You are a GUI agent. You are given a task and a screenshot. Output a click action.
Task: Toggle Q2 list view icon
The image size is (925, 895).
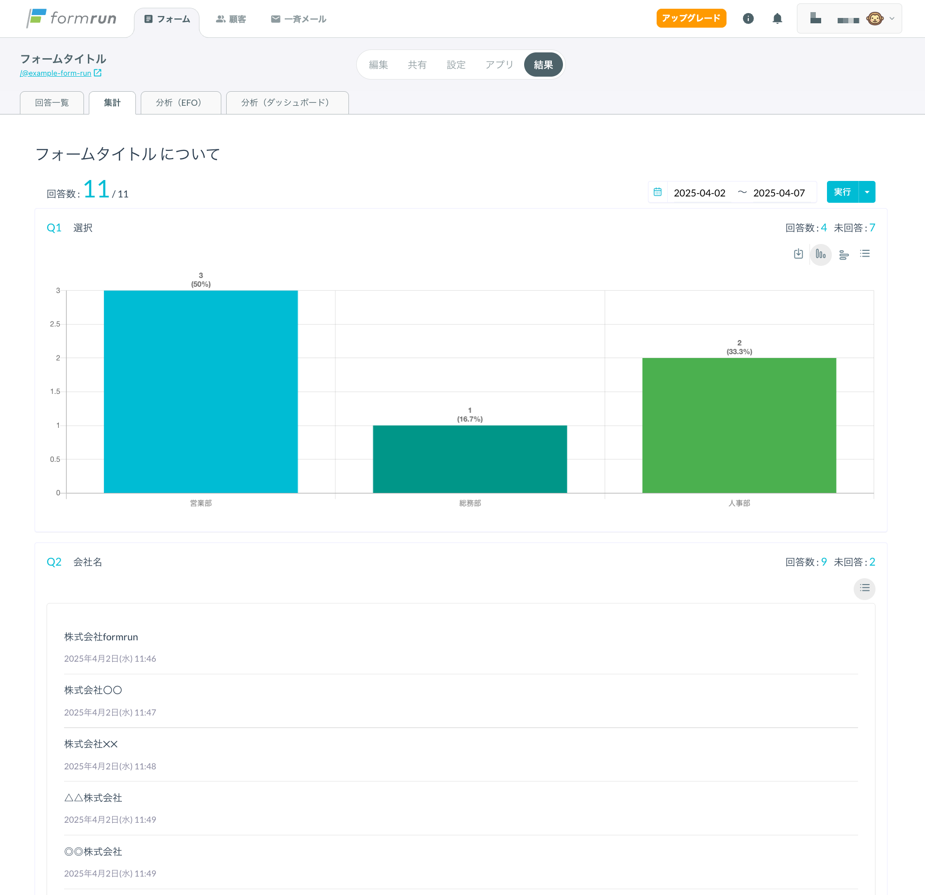pyautogui.click(x=865, y=588)
